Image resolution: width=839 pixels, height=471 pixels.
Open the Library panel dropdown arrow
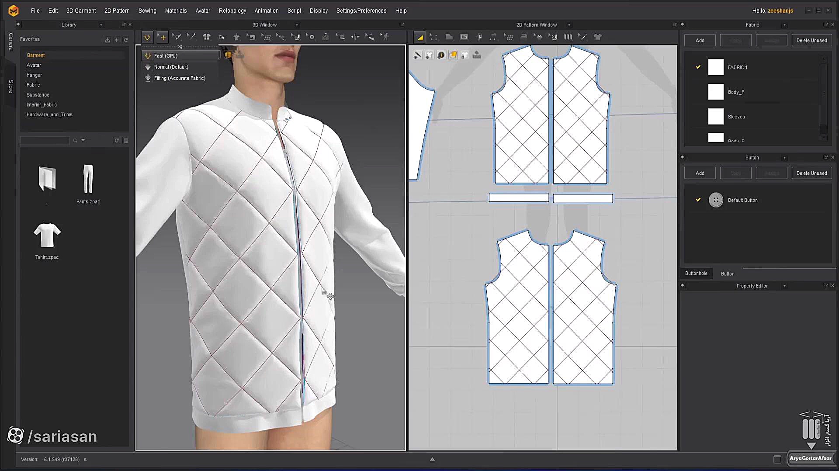tap(101, 25)
